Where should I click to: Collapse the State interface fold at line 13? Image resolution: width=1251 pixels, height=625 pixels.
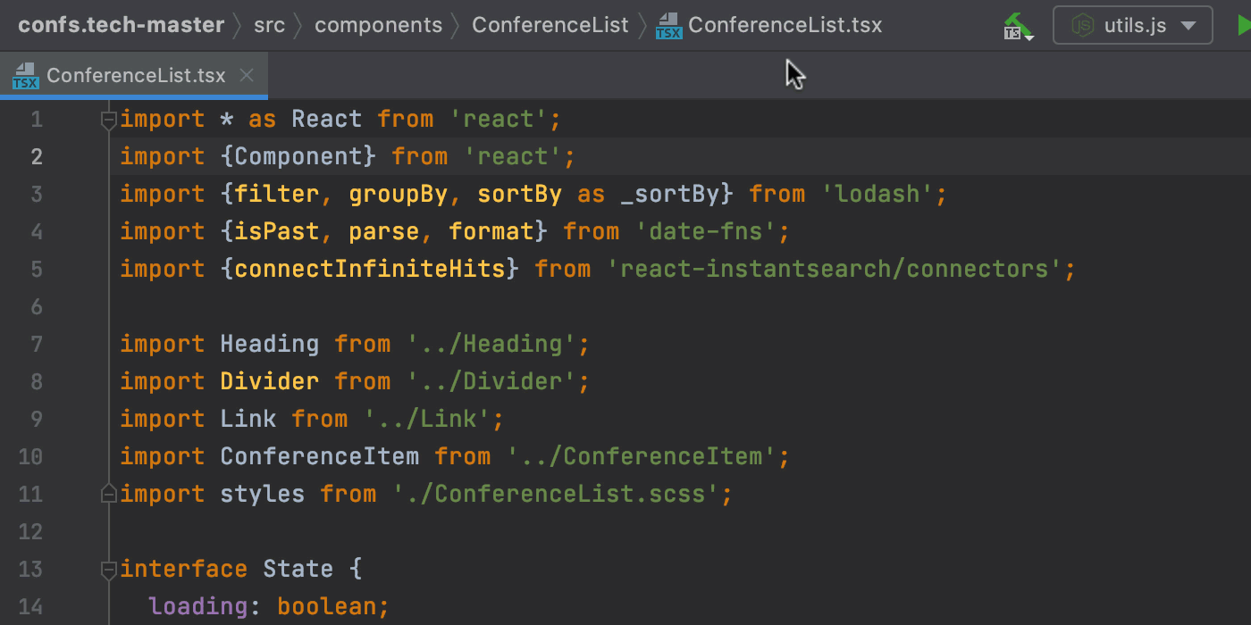click(107, 568)
